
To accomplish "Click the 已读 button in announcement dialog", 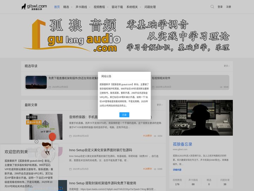I will point(124,115).
